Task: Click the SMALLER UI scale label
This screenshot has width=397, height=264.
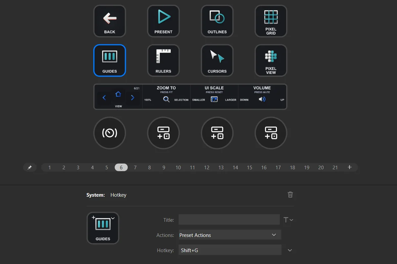Action: [x=198, y=100]
